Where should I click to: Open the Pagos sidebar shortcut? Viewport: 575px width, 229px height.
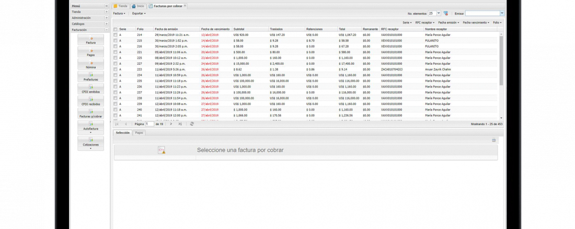click(x=90, y=52)
